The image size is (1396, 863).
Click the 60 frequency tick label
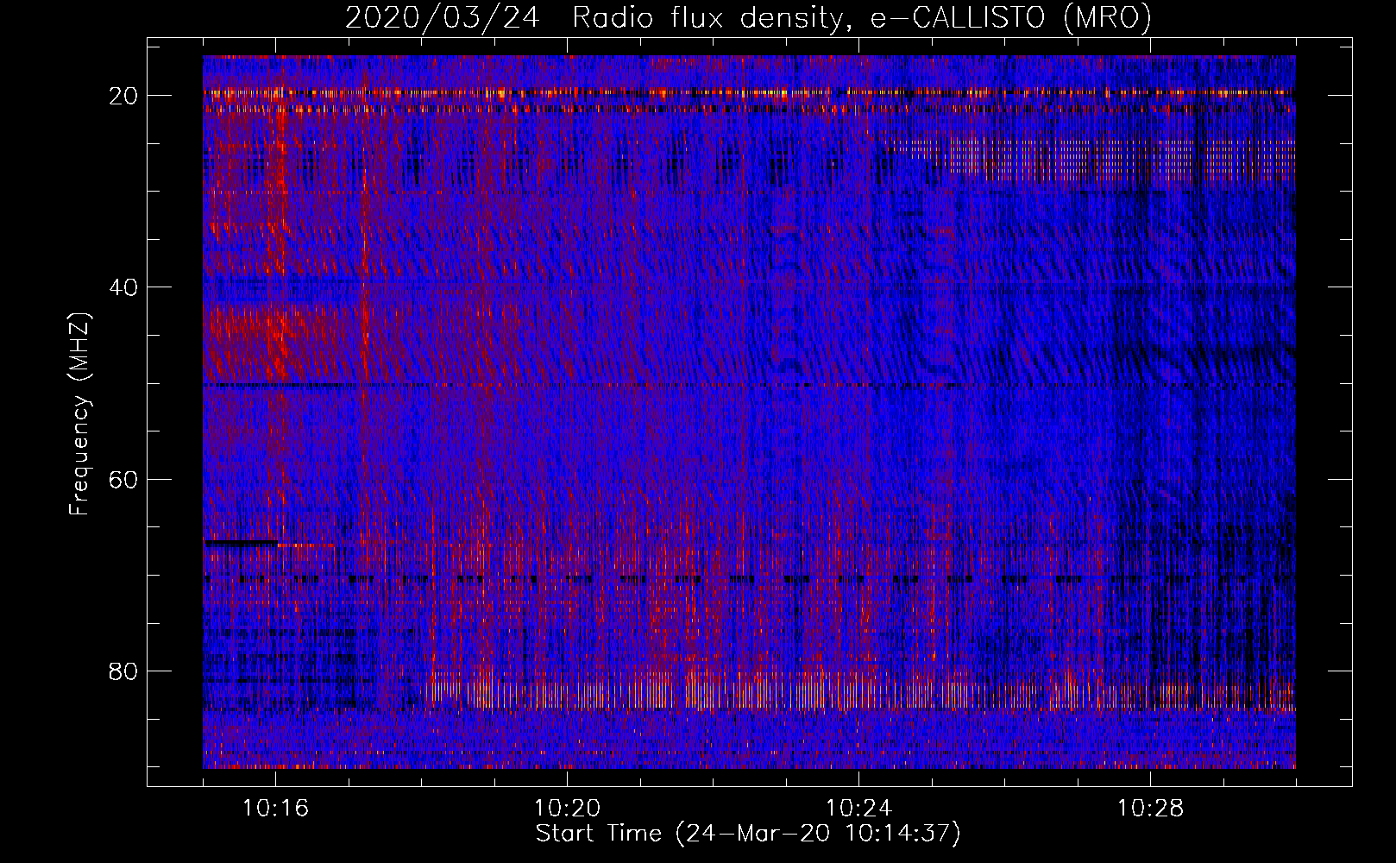click(x=124, y=480)
